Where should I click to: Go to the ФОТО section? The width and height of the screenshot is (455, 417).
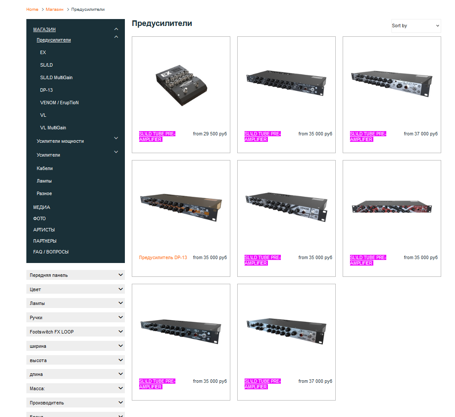coord(39,218)
